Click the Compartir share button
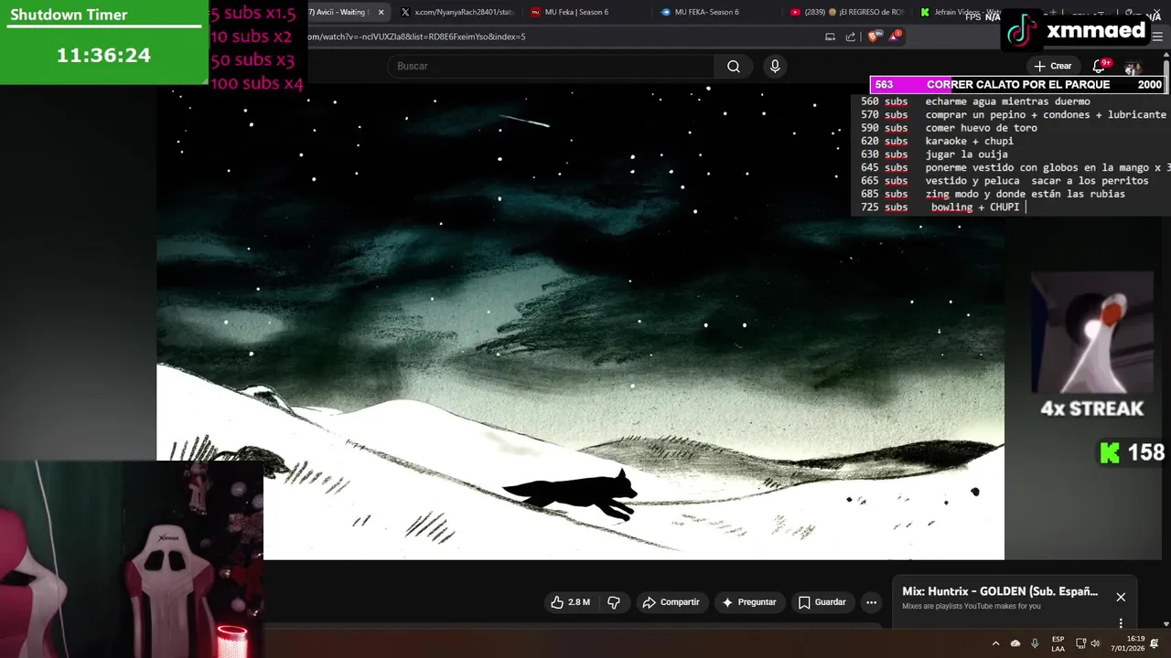Viewport: 1171px width, 658px height. pos(671,602)
